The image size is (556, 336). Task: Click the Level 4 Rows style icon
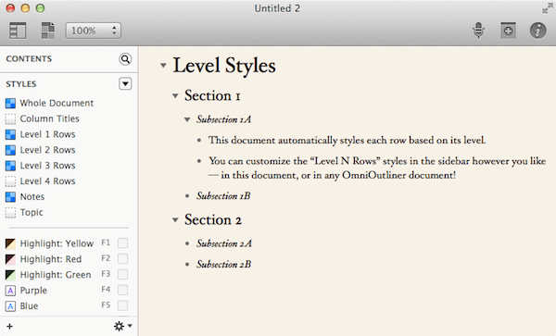click(x=10, y=181)
